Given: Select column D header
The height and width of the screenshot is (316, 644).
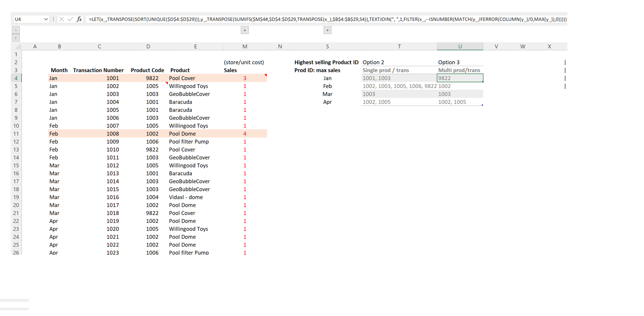Looking at the screenshot, I should tap(148, 46).
